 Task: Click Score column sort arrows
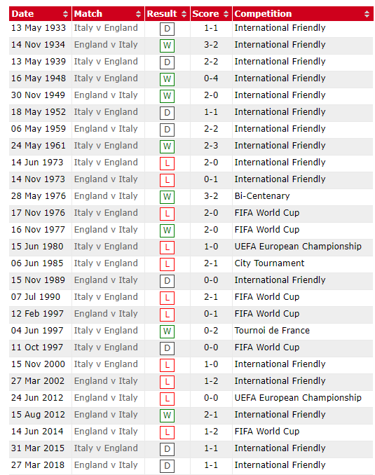tap(226, 14)
